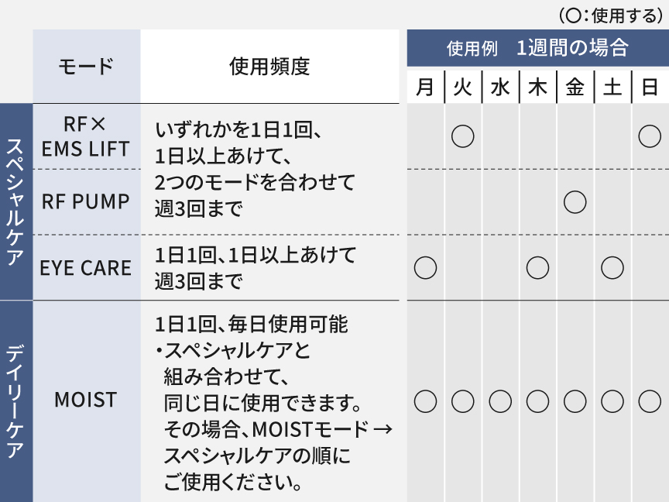This screenshot has width=669, height=502.
Task: Click the MOIST circle under Friday (金)
Action: pos(575,401)
